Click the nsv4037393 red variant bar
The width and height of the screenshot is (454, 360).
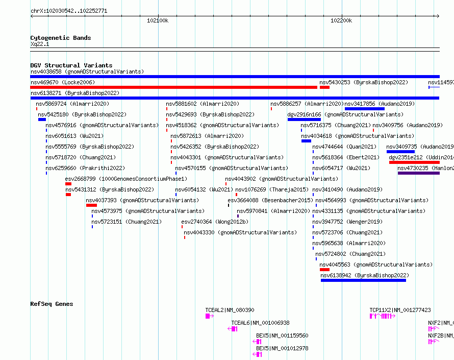coord(91,205)
